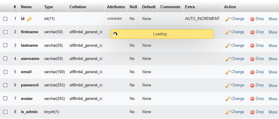Click the Name column header
Viewport: 279px width, 119px height.
coord(26,7)
